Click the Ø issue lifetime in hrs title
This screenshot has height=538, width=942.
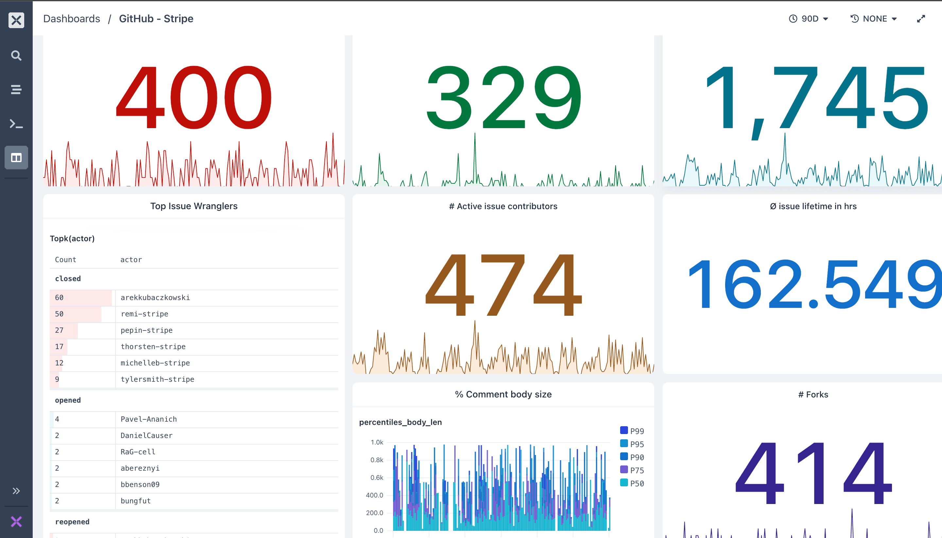[813, 206]
